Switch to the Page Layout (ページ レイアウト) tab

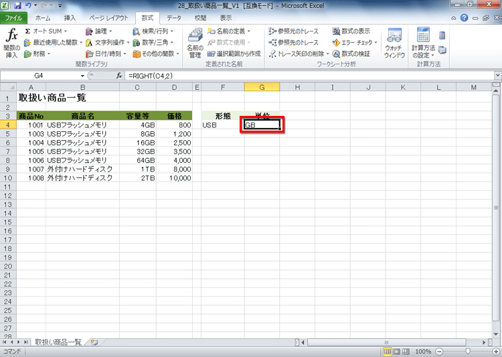108,18
